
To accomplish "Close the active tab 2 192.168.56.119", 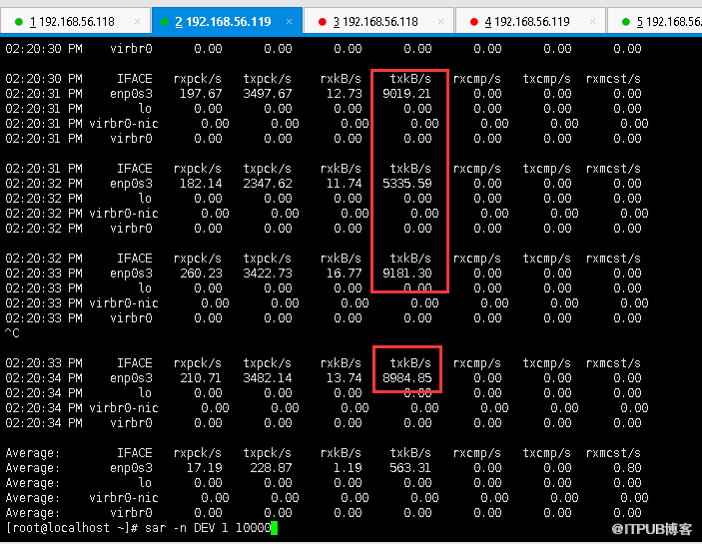I will click(289, 21).
